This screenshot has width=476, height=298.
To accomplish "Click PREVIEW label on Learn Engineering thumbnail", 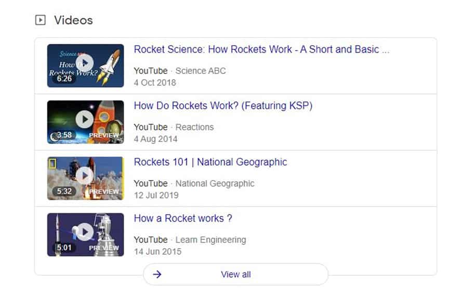I will click(104, 248).
